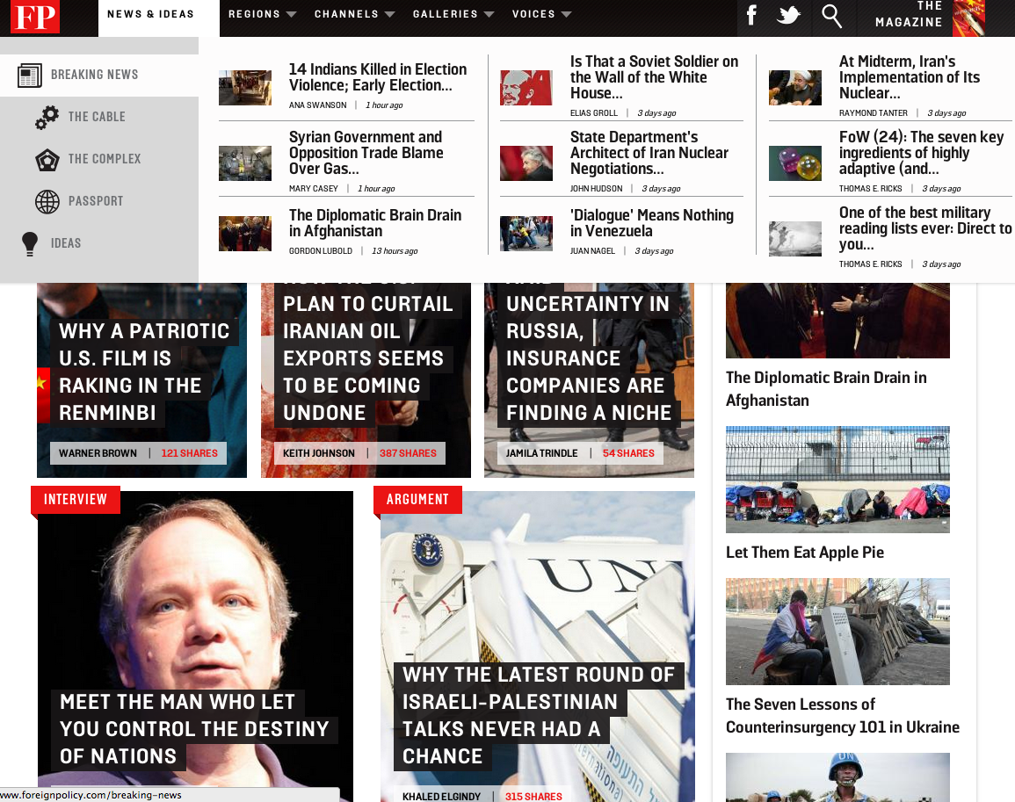Click the search magnifier icon
The width and height of the screenshot is (1015, 802).
[x=831, y=16]
